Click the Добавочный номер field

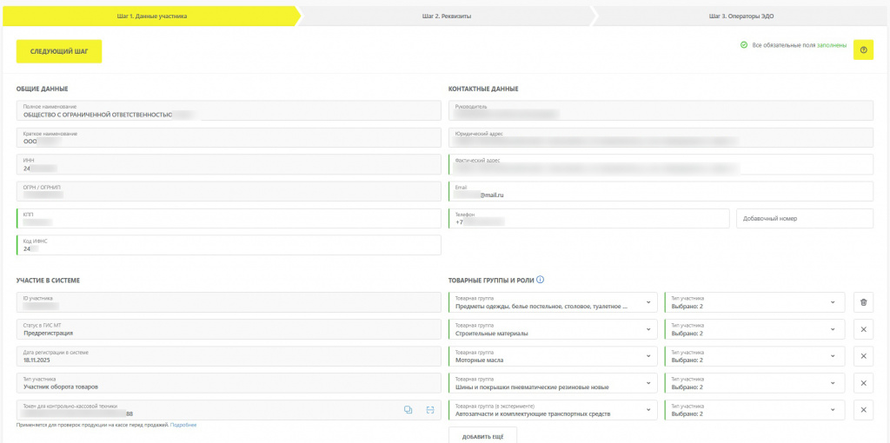[x=805, y=218]
